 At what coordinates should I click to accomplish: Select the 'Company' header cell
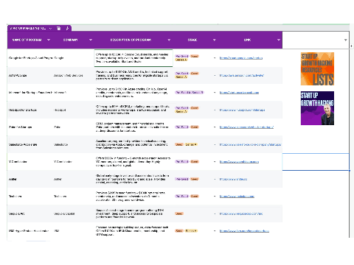pos(73,40)
